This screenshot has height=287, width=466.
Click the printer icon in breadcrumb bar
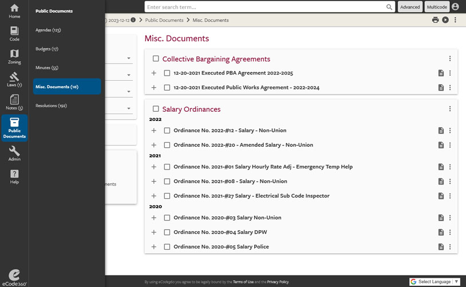point(436,20)
